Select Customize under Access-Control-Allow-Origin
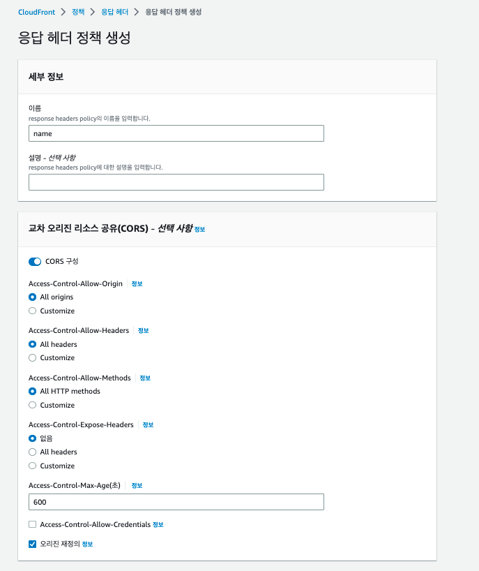Image resolution: width=479 pixels, height=571 pixels. (x=32, y=311)
